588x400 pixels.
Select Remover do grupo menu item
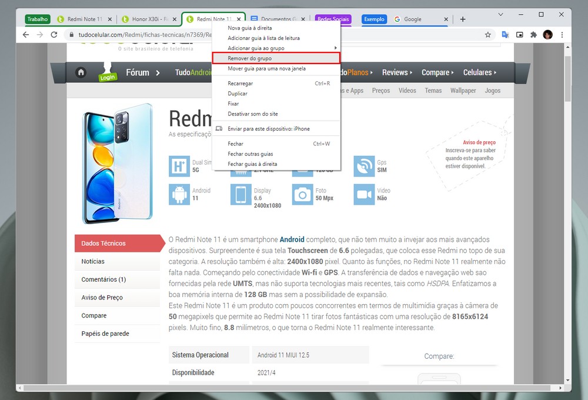point(276,58)
